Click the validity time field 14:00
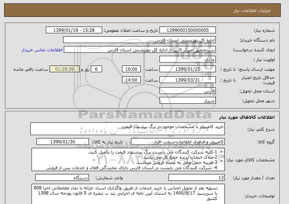289x204 pixels. point(131,80)
